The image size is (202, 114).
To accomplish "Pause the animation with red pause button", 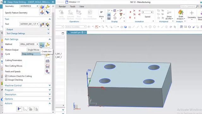I will click(x=130, y=17).
